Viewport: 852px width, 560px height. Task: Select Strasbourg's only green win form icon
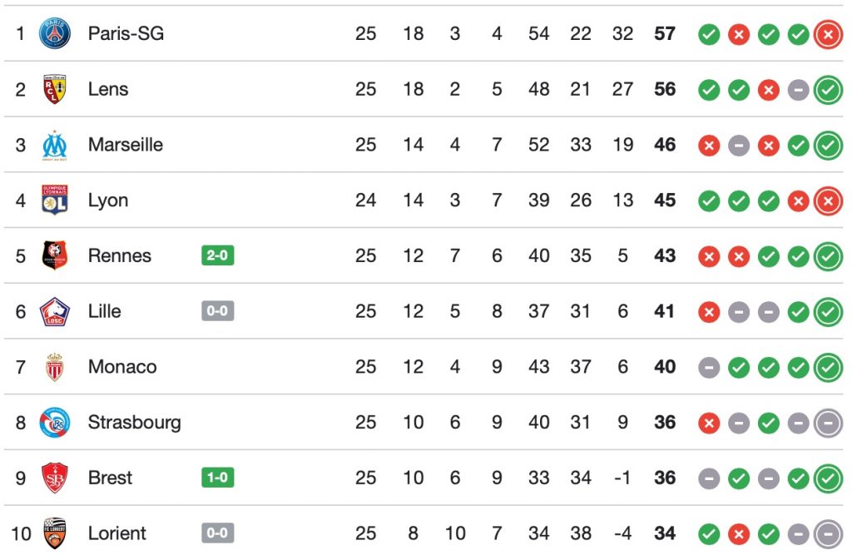[x=769, y=423]
